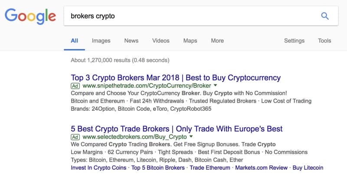The width and height of the screenshot is (347, 181).
Task: Go to the Maps tab
Action: pos(190,41)
